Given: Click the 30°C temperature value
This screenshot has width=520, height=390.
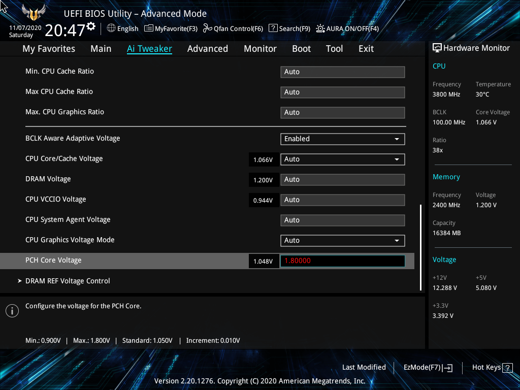Looking at the screenshot, I should [482, 94].
